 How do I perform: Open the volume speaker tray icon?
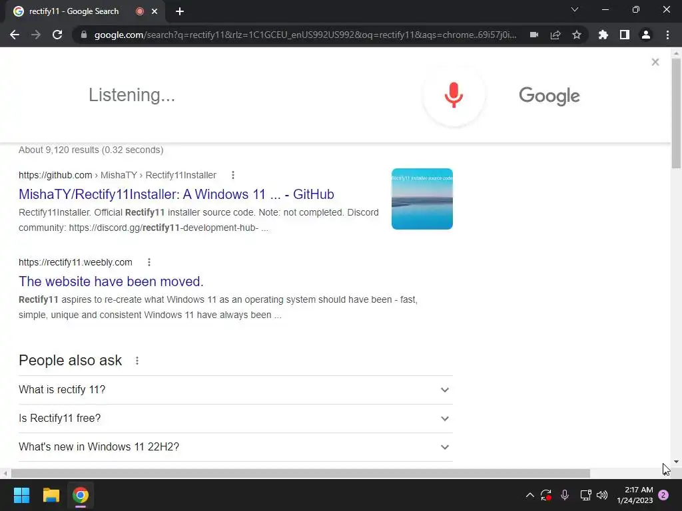click(x=602, y=495)
